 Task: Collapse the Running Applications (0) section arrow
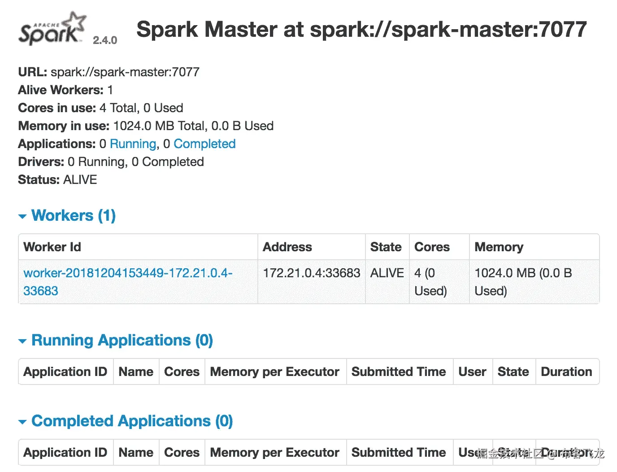click(22, 341)
